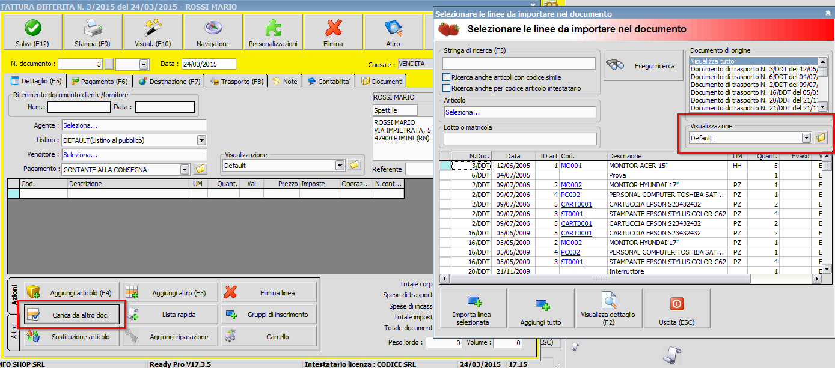Open article code ST0001 in 2/DDT row

point(572,214)
